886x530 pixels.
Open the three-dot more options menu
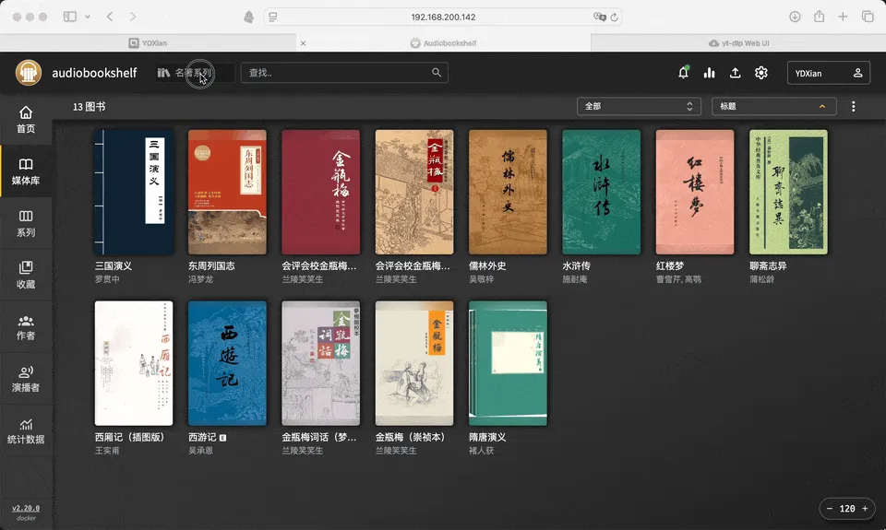[853, 107]
